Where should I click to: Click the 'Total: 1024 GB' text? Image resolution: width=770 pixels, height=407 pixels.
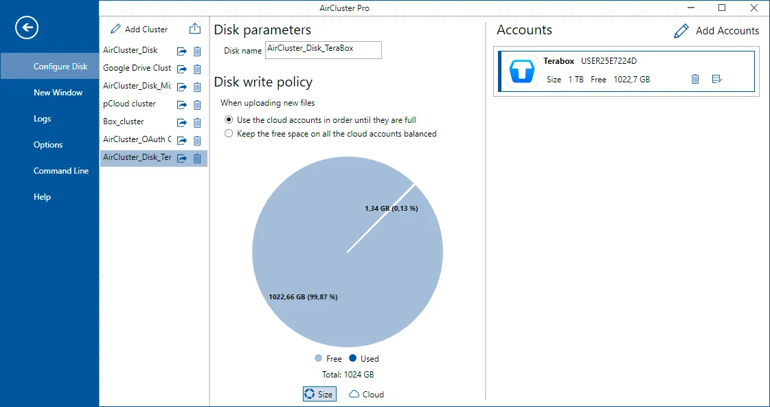point(348,375)
